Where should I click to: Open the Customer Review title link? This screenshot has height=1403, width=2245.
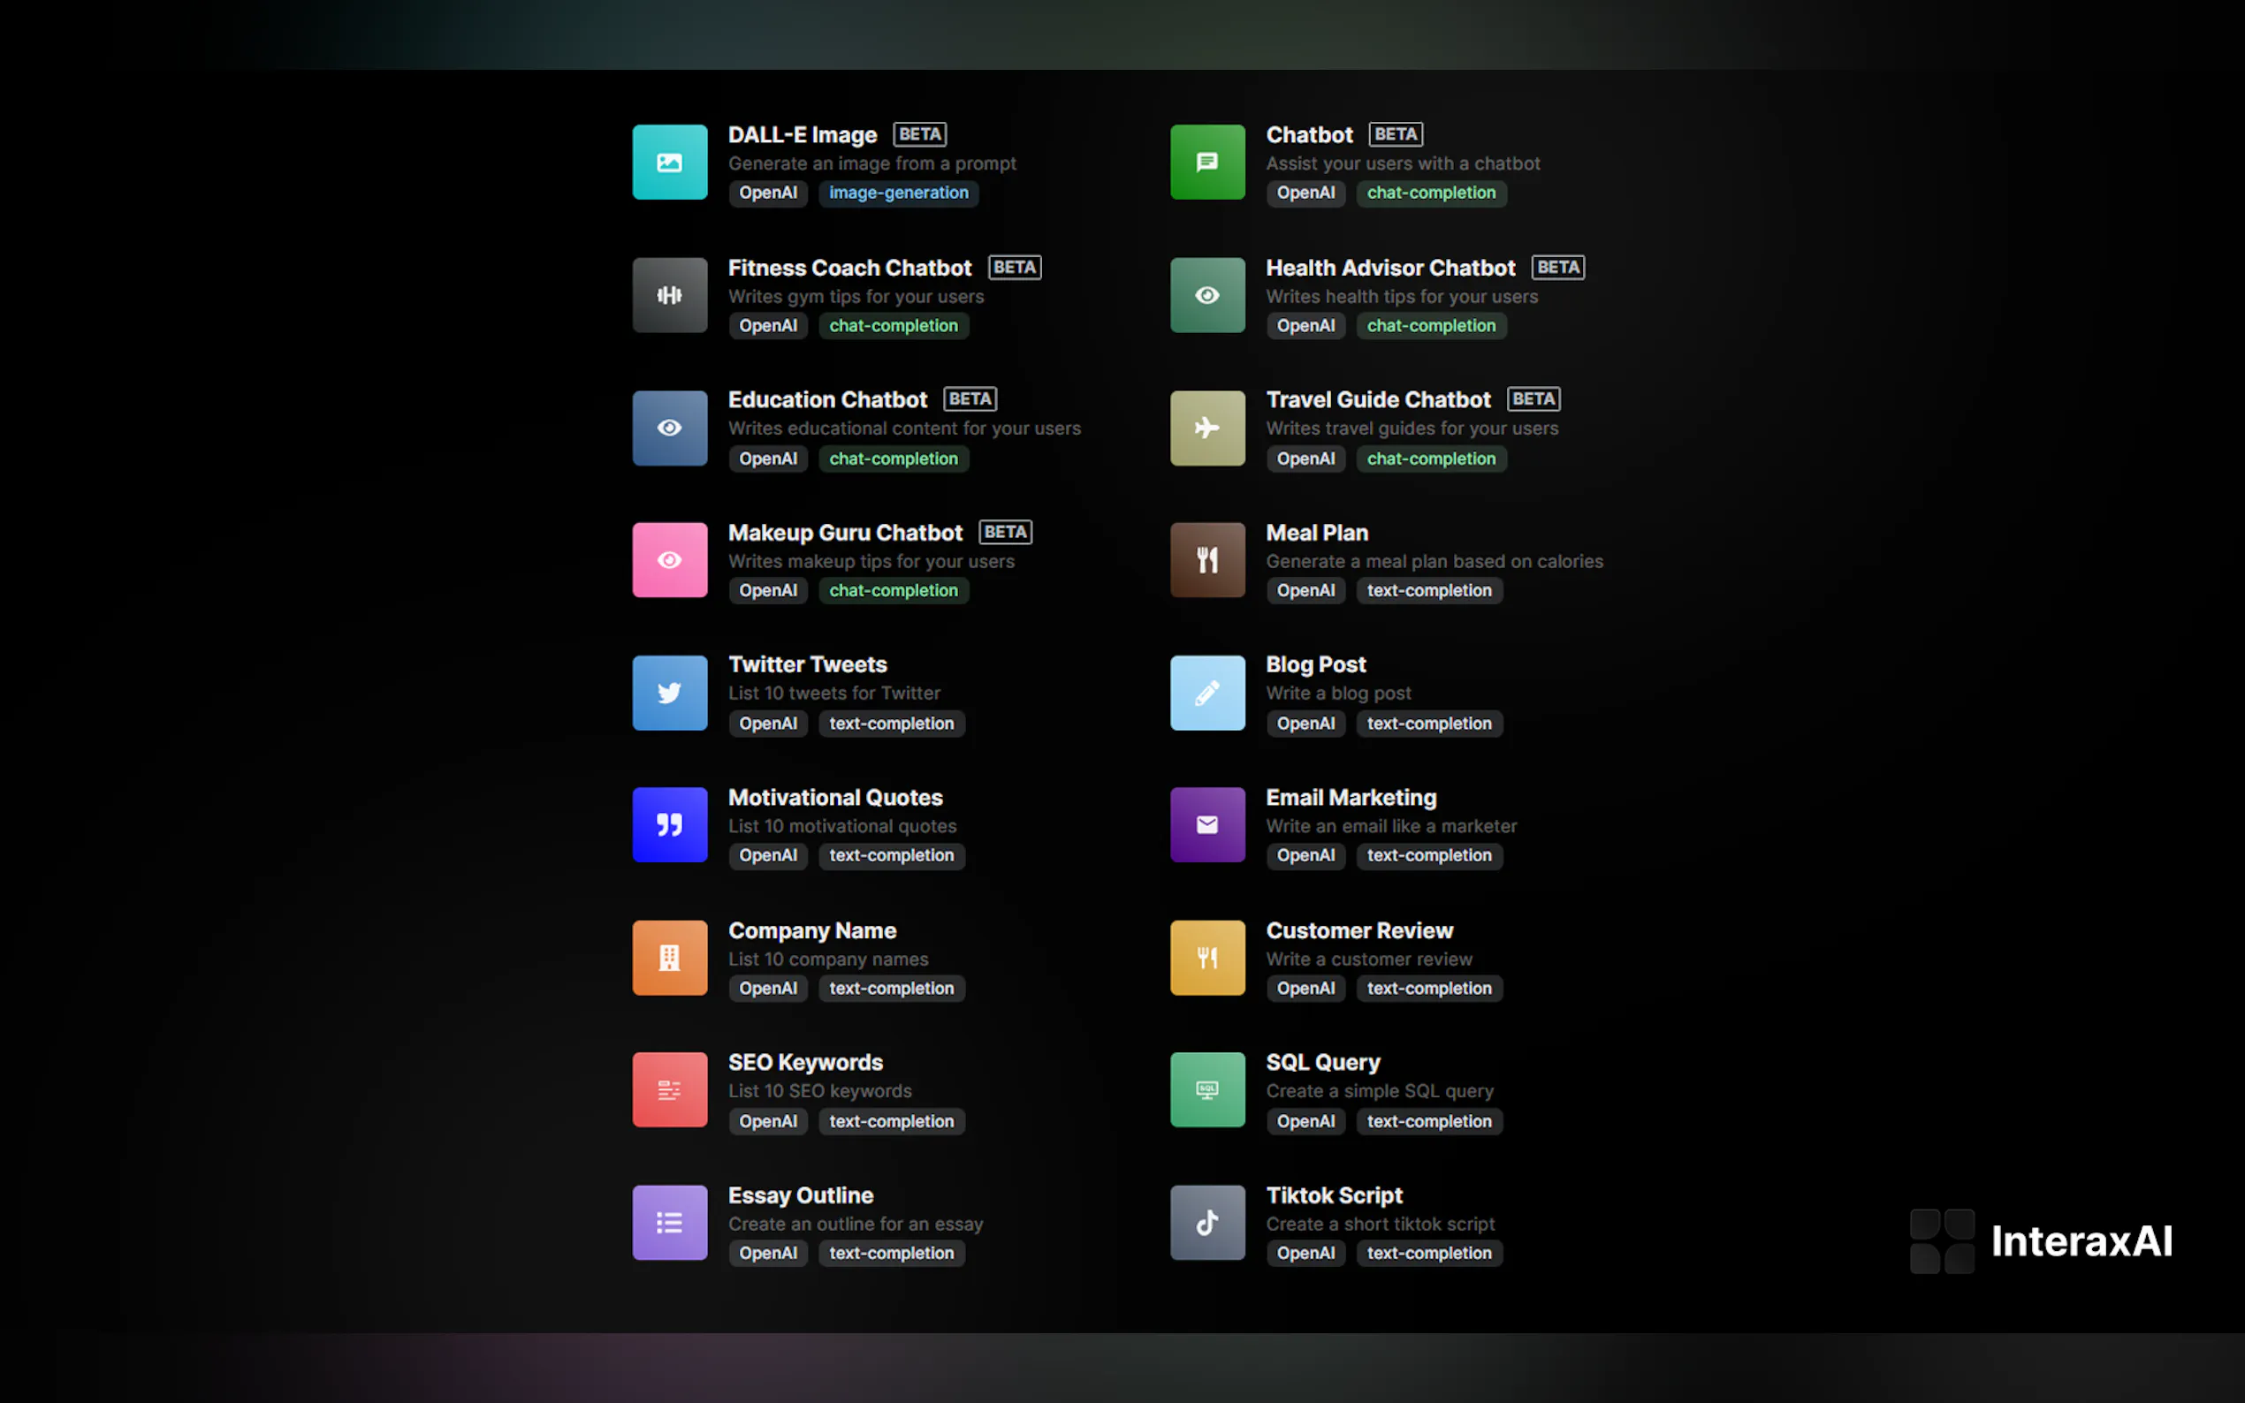tap(1358, 930)
